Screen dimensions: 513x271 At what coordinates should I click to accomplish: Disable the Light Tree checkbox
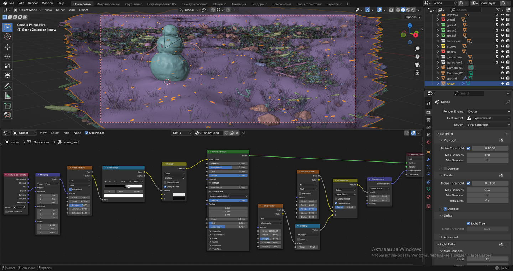[x=468, y=223]
